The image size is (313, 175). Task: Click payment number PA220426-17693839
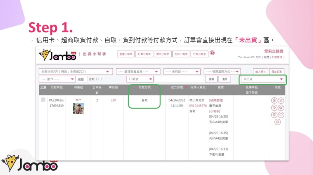click(57, 103)
